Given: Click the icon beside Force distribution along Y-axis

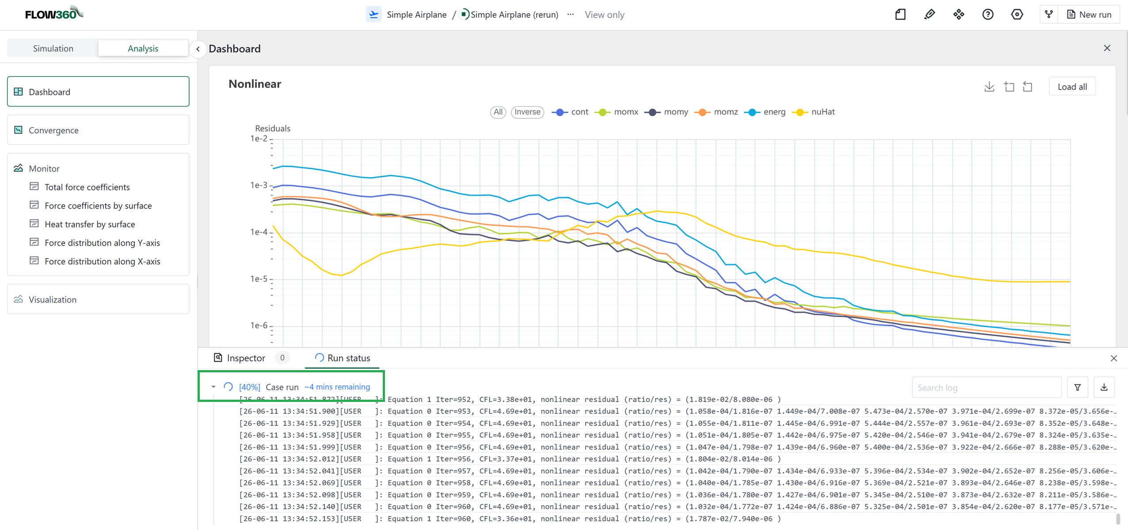Looking at the screenshot, I should coord(34,242).
